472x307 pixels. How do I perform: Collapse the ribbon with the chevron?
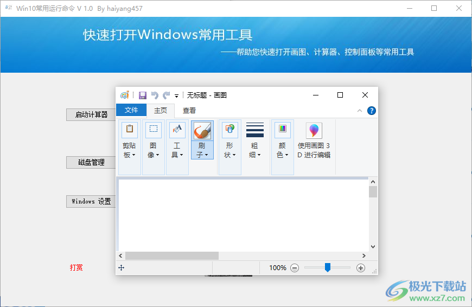pyautogui.click(x=359, y=111)
